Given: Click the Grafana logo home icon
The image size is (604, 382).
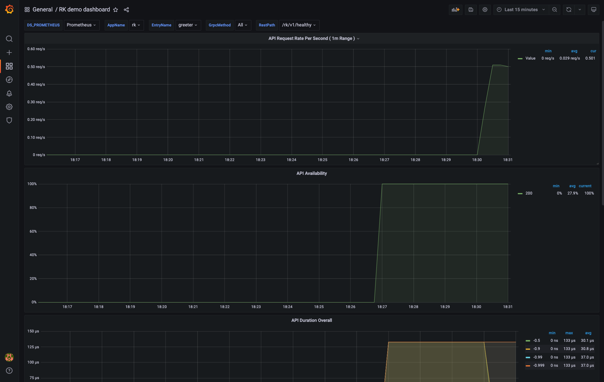Looking at the screenshot, I should [x=9, y=9].
